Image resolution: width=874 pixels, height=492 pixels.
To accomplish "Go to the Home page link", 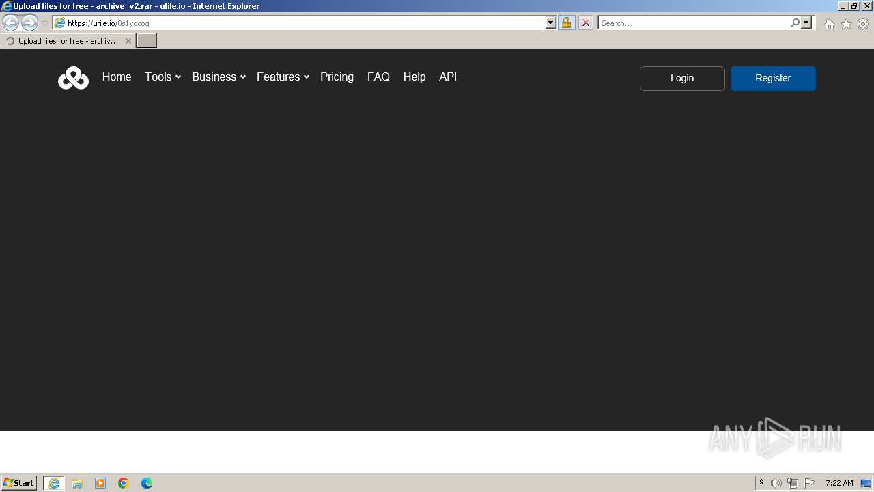I will [x=117, y=77].
